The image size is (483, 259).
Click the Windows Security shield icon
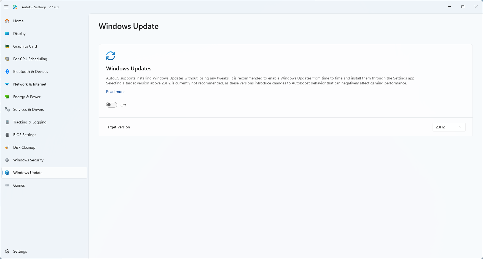(7, 160)
